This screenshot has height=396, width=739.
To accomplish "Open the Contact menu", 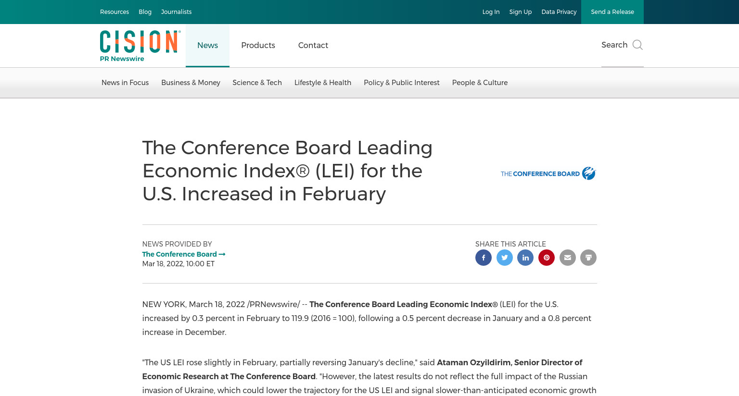I will pos(313,45).
